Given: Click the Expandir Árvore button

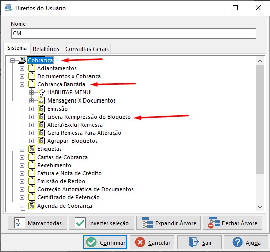Looking at the screenshot, I should (x=168, y=223).
